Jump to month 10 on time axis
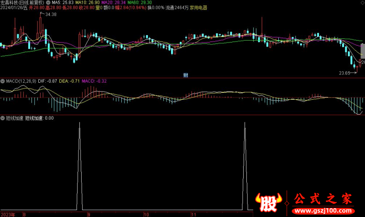365x217 pixels. pos(146,215)
